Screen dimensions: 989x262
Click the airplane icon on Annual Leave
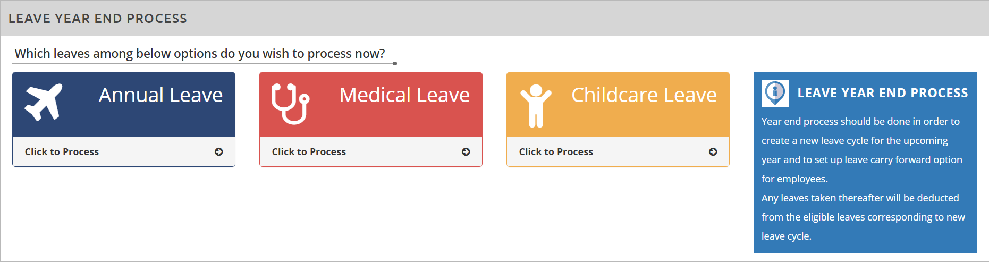coord(44,102)
